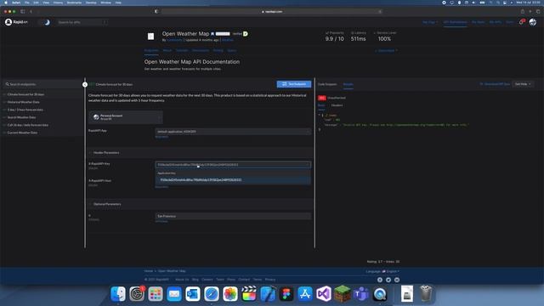544x306 pixels.
Task: Switch to the Results tab
Action: pos(348,84)
